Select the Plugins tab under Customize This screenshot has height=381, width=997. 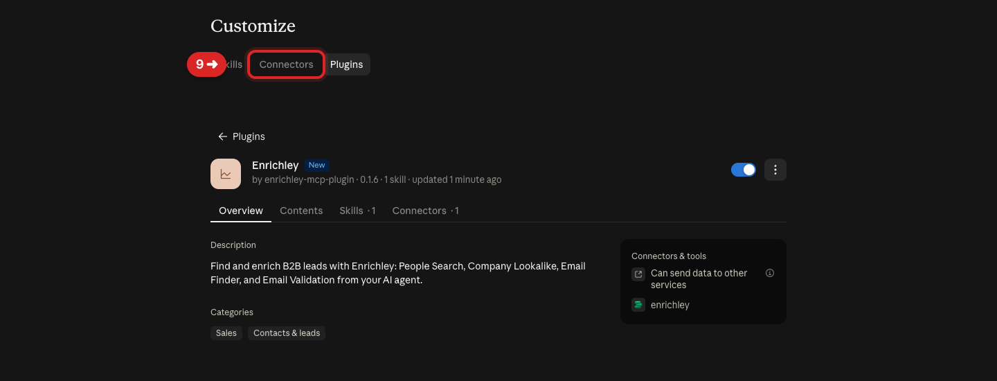coord(346,64)
